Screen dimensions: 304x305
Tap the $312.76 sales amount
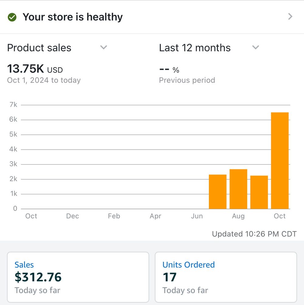tap(38, 277)
